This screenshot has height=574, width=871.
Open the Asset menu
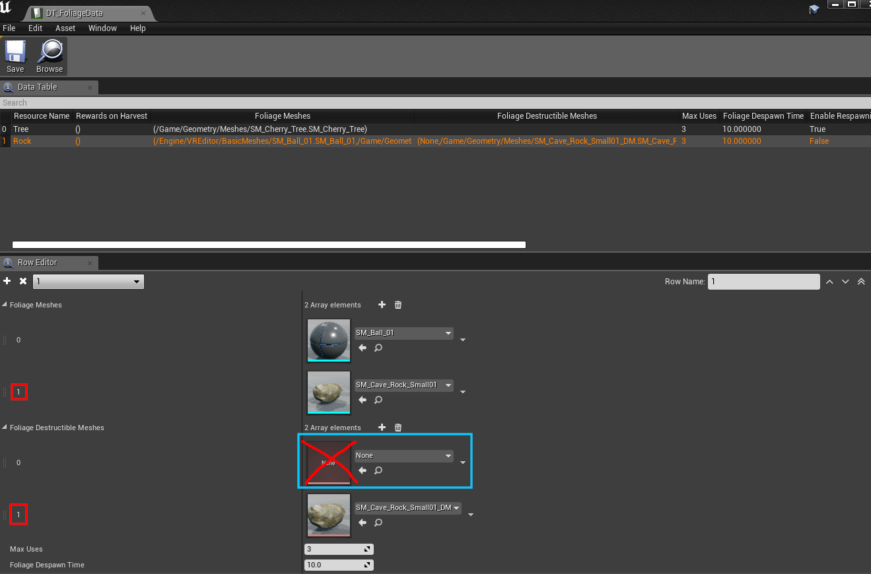[x=65, y=28]
